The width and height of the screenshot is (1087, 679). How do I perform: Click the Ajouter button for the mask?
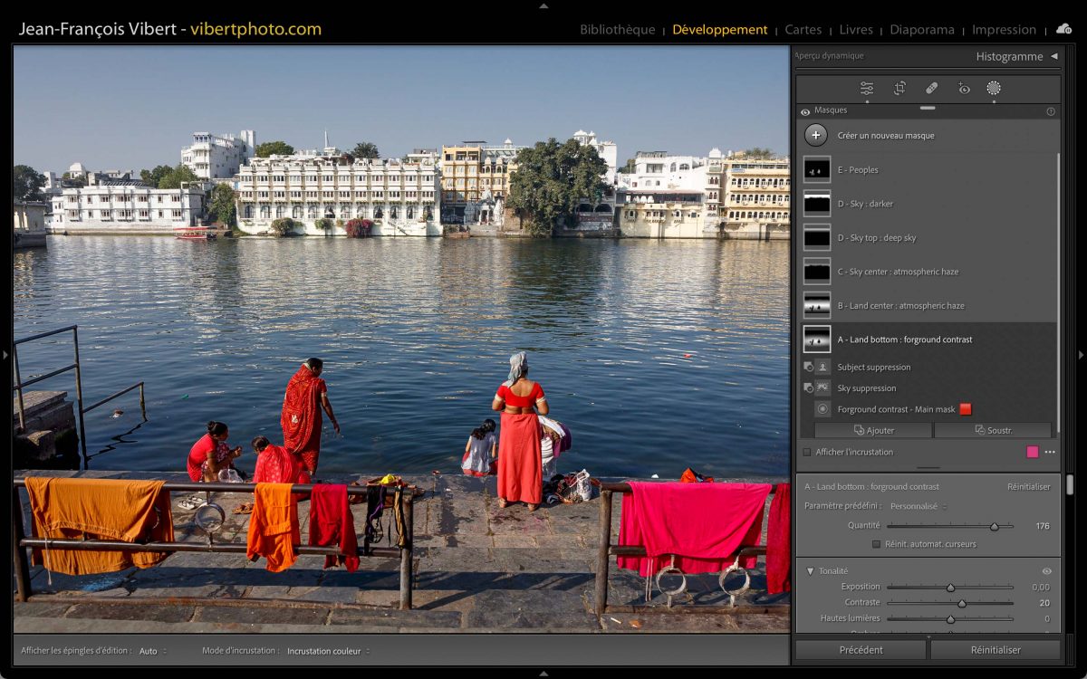tap(873, 430)
